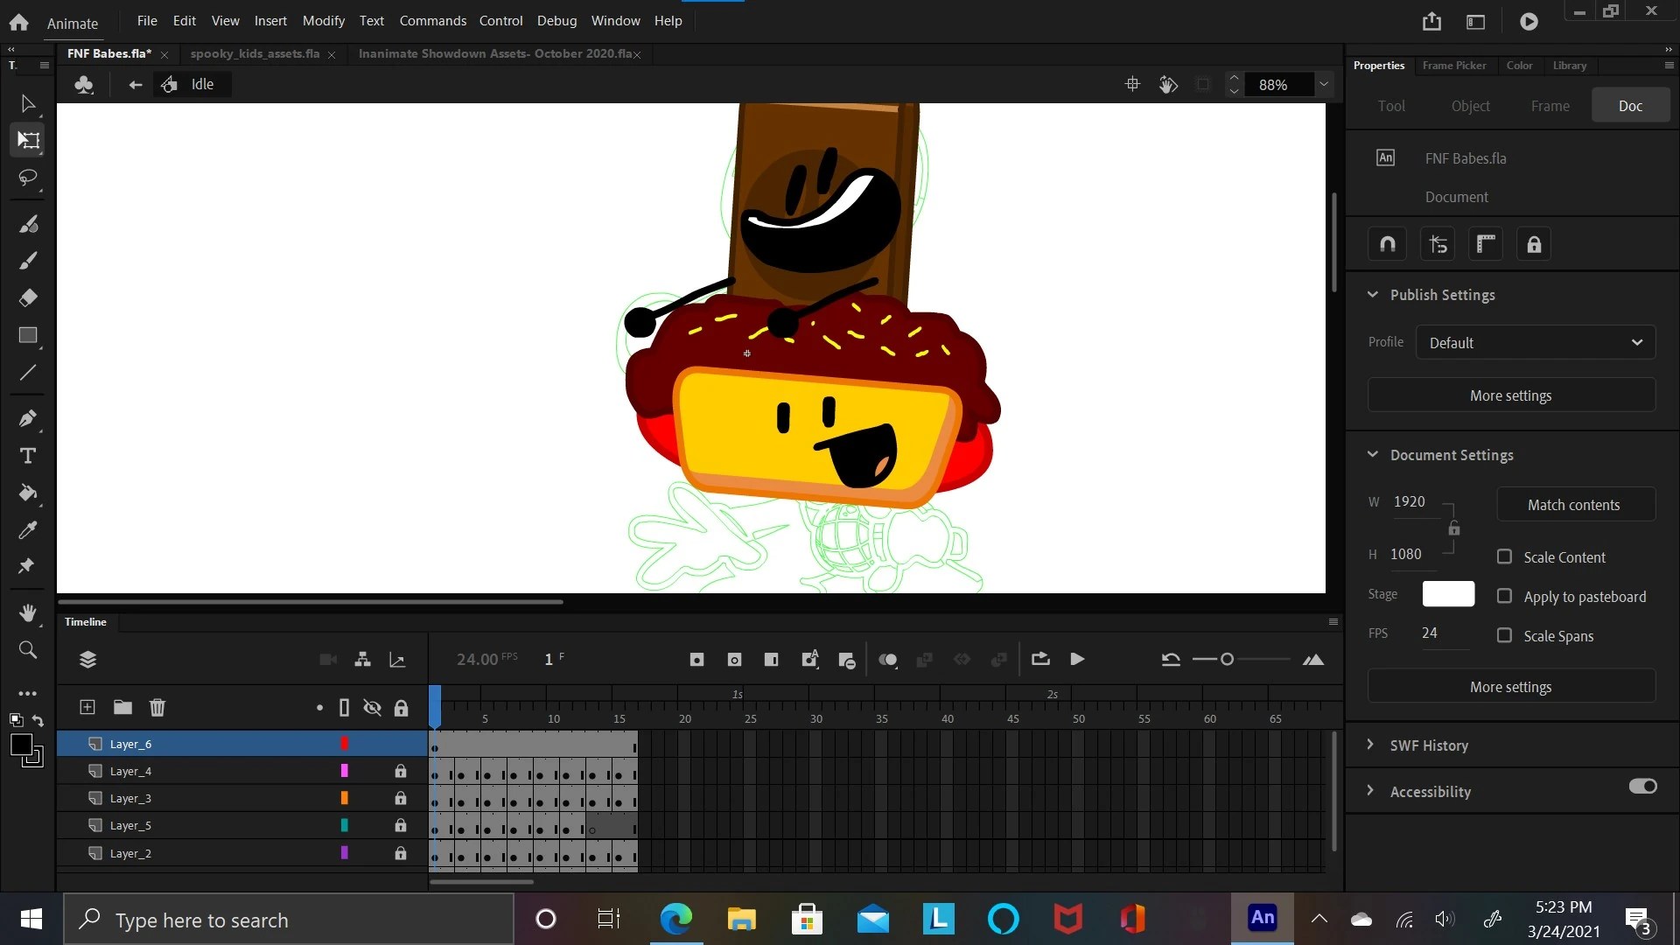1680x945 pixels.
Task: Enable Apply to pasteboard checkbox
Action: pos(1504,596)
